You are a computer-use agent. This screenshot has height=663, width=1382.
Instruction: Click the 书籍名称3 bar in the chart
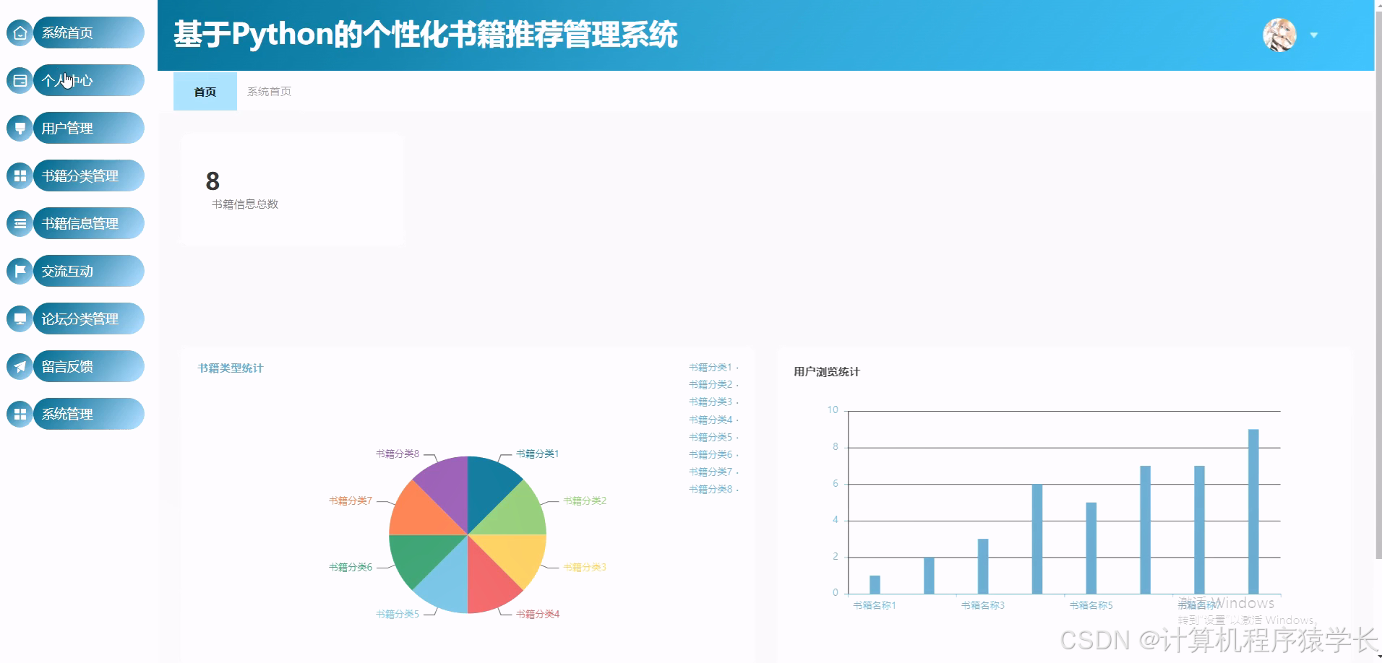pyautogui.click(x=983, y=566)
